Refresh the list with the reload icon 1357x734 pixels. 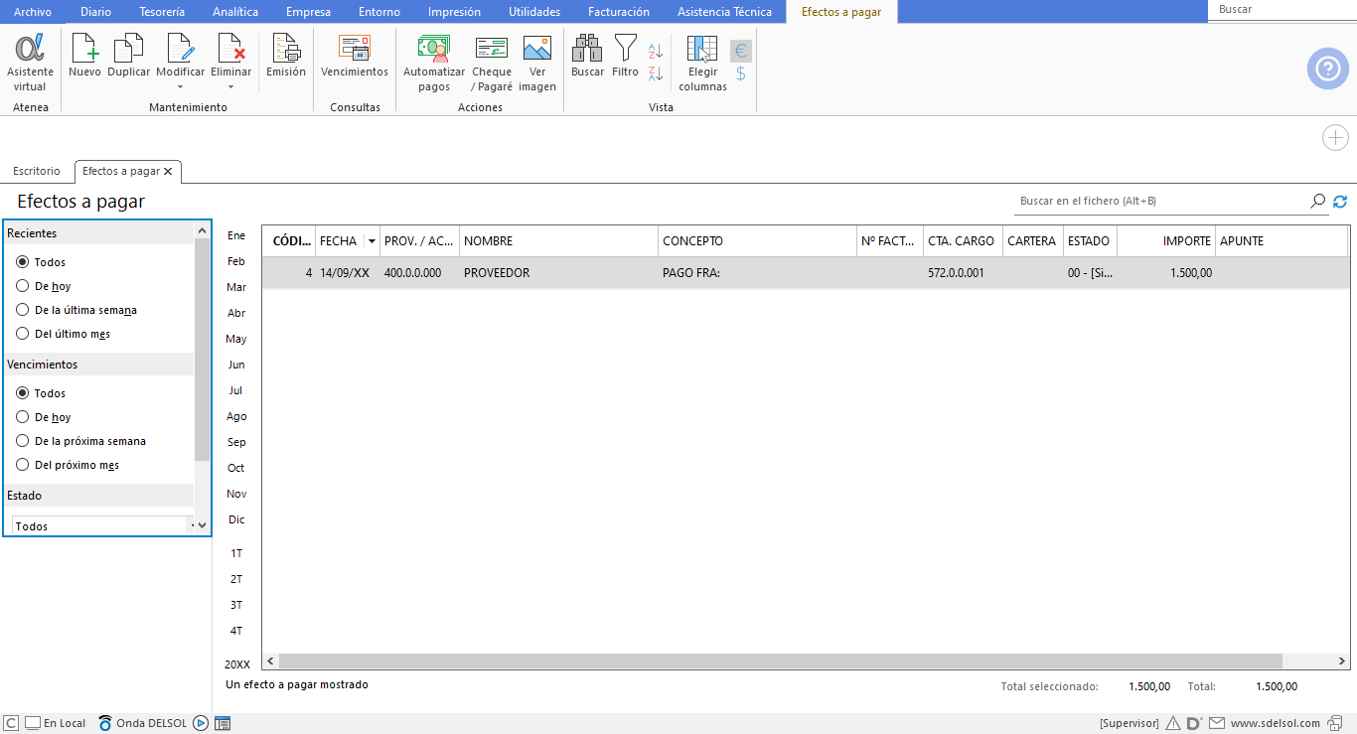(1340, 202)
